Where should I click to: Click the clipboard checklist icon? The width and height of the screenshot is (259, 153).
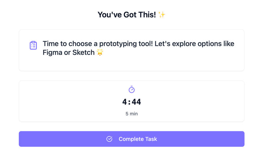(x=33, y=45)
